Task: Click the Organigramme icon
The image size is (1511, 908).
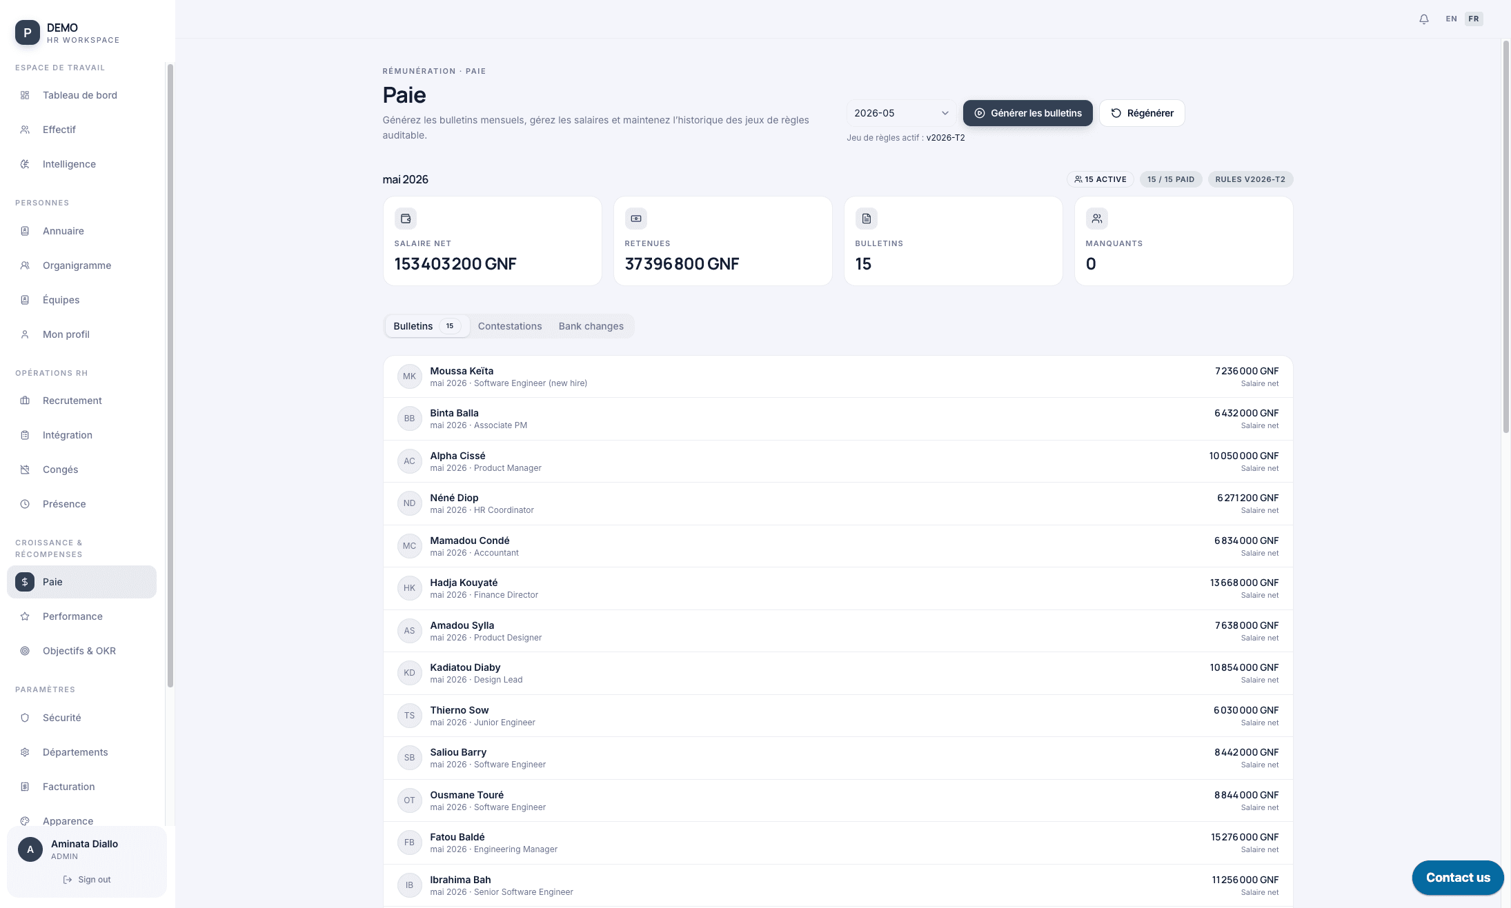Action: [x=25, y=265]
